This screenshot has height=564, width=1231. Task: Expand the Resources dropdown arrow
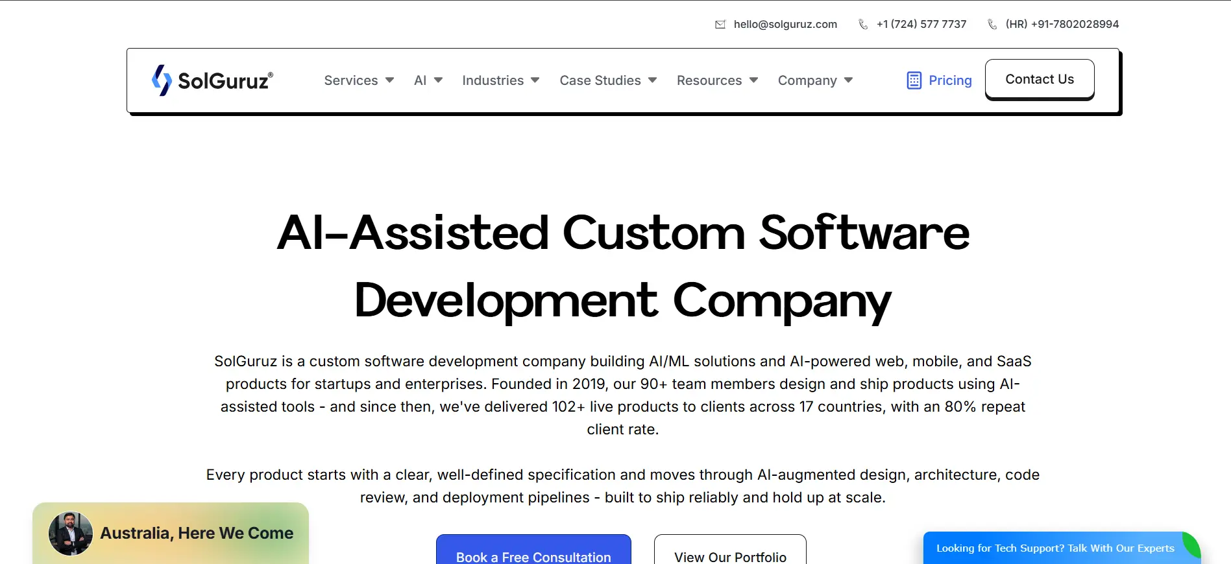(754, 80)
